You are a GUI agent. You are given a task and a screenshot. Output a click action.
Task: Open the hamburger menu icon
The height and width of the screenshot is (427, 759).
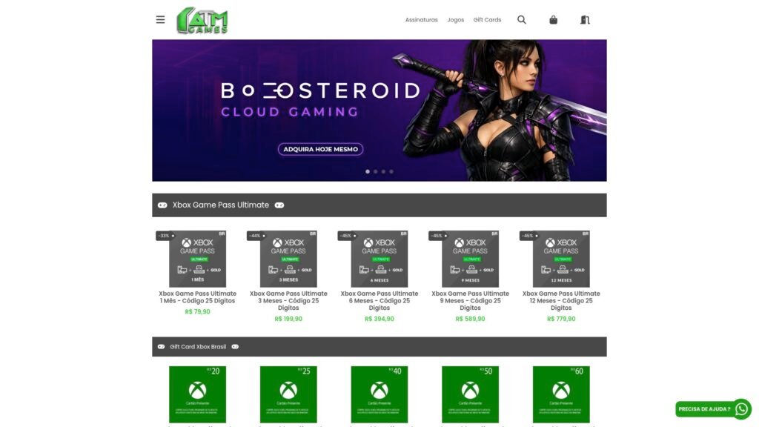(160, 20)
